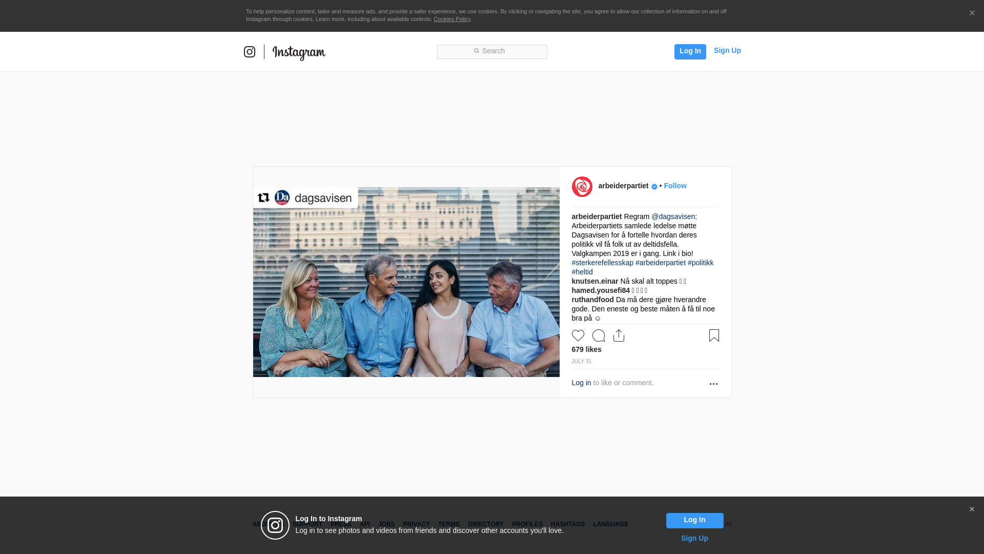Open the post photo thumbnail

click(x=406, y=282)
